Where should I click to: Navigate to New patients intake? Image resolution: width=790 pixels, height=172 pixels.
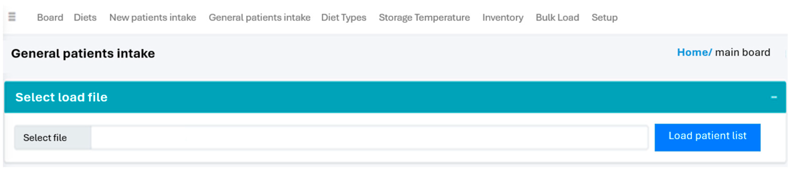click(x=152, y=17)
